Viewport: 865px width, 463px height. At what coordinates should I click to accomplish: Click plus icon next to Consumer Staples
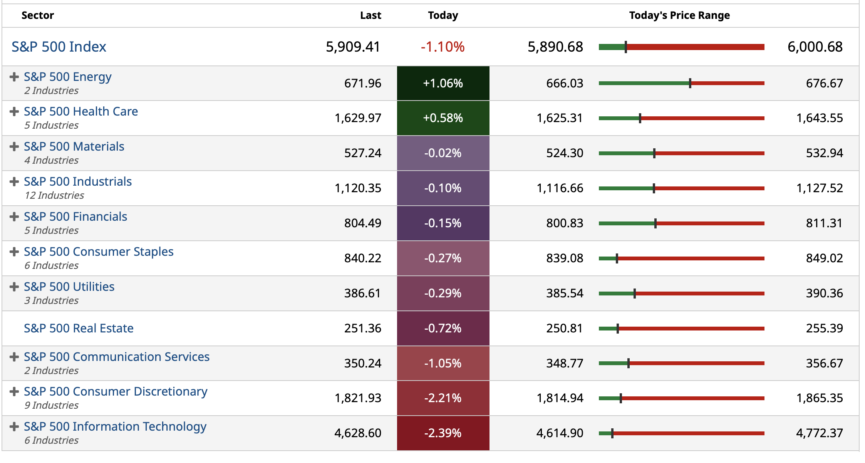click(14, 252)
